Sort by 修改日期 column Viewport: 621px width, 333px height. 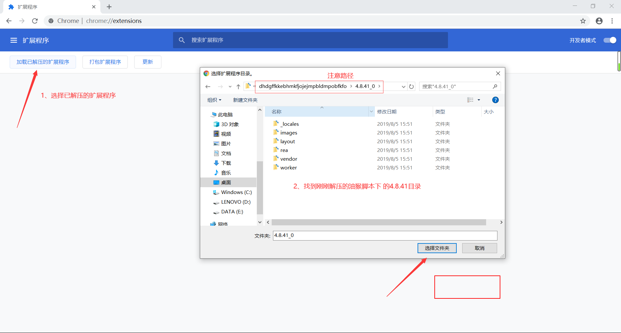[x=403, y=112]
